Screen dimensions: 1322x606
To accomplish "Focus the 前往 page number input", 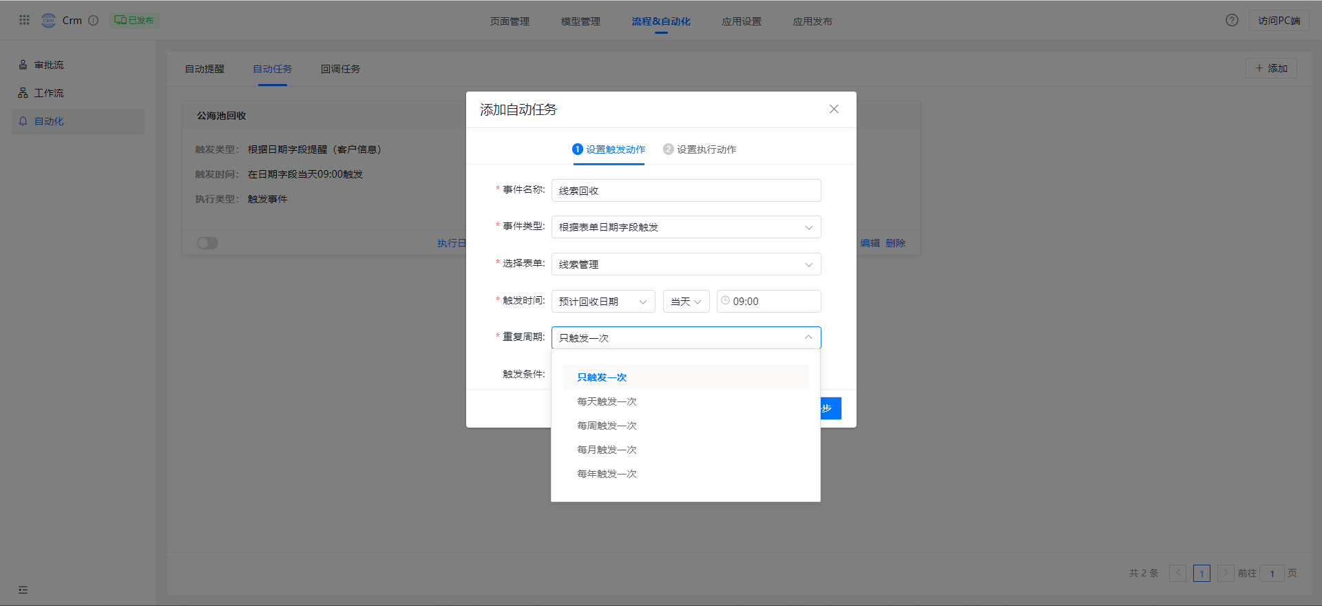I will [x=1272, y=573].
